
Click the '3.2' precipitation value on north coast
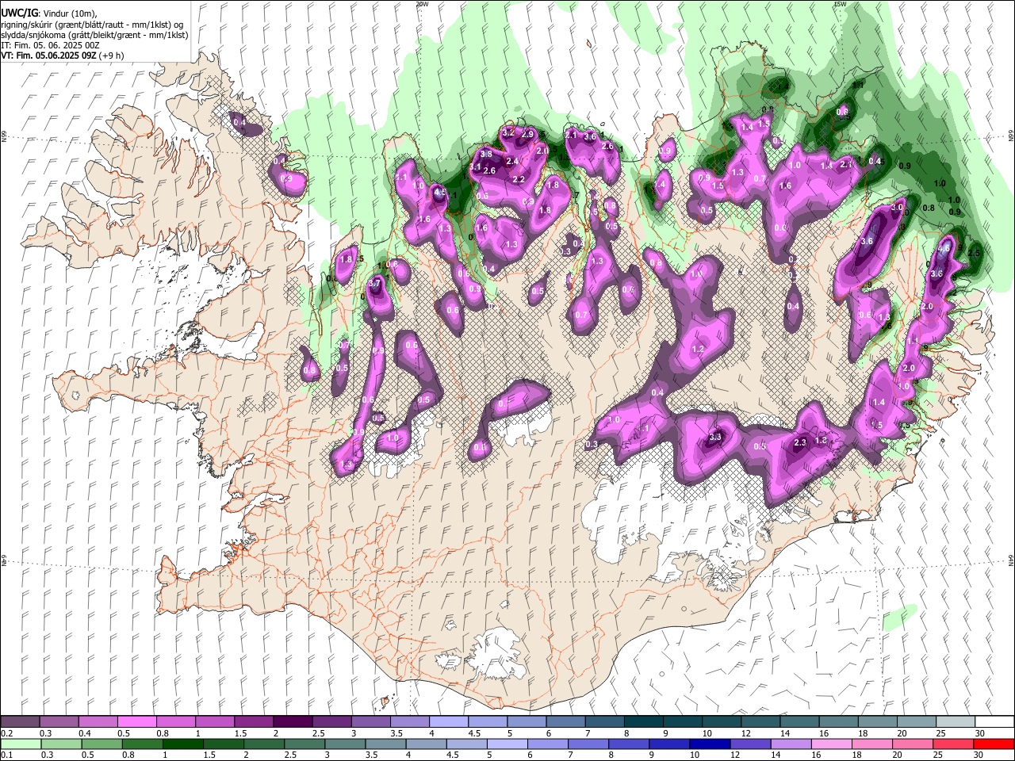pos(508,132)
